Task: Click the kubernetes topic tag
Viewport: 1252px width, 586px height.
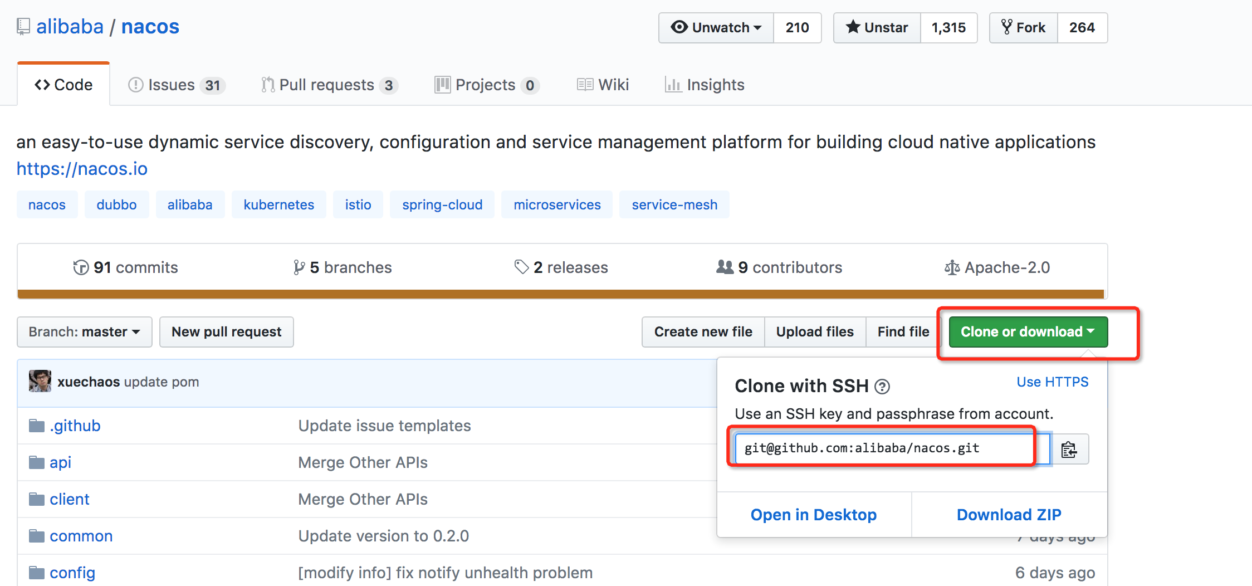Action: pos(279,204)
